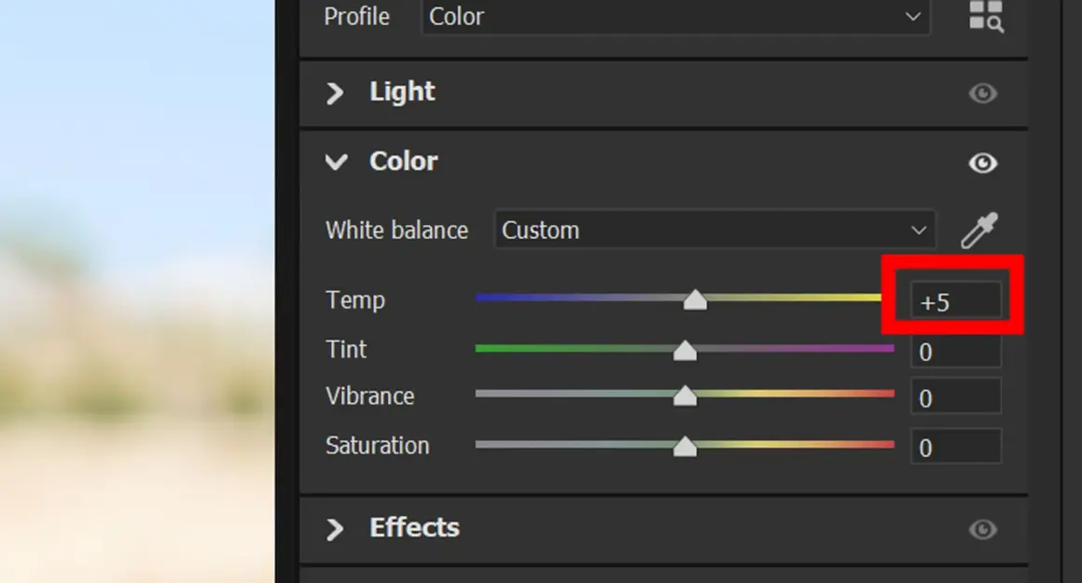Expand the Light panel chevron
Image resolution: width=1082 pixels, height=583 pixels.
(x=335, y=92)
